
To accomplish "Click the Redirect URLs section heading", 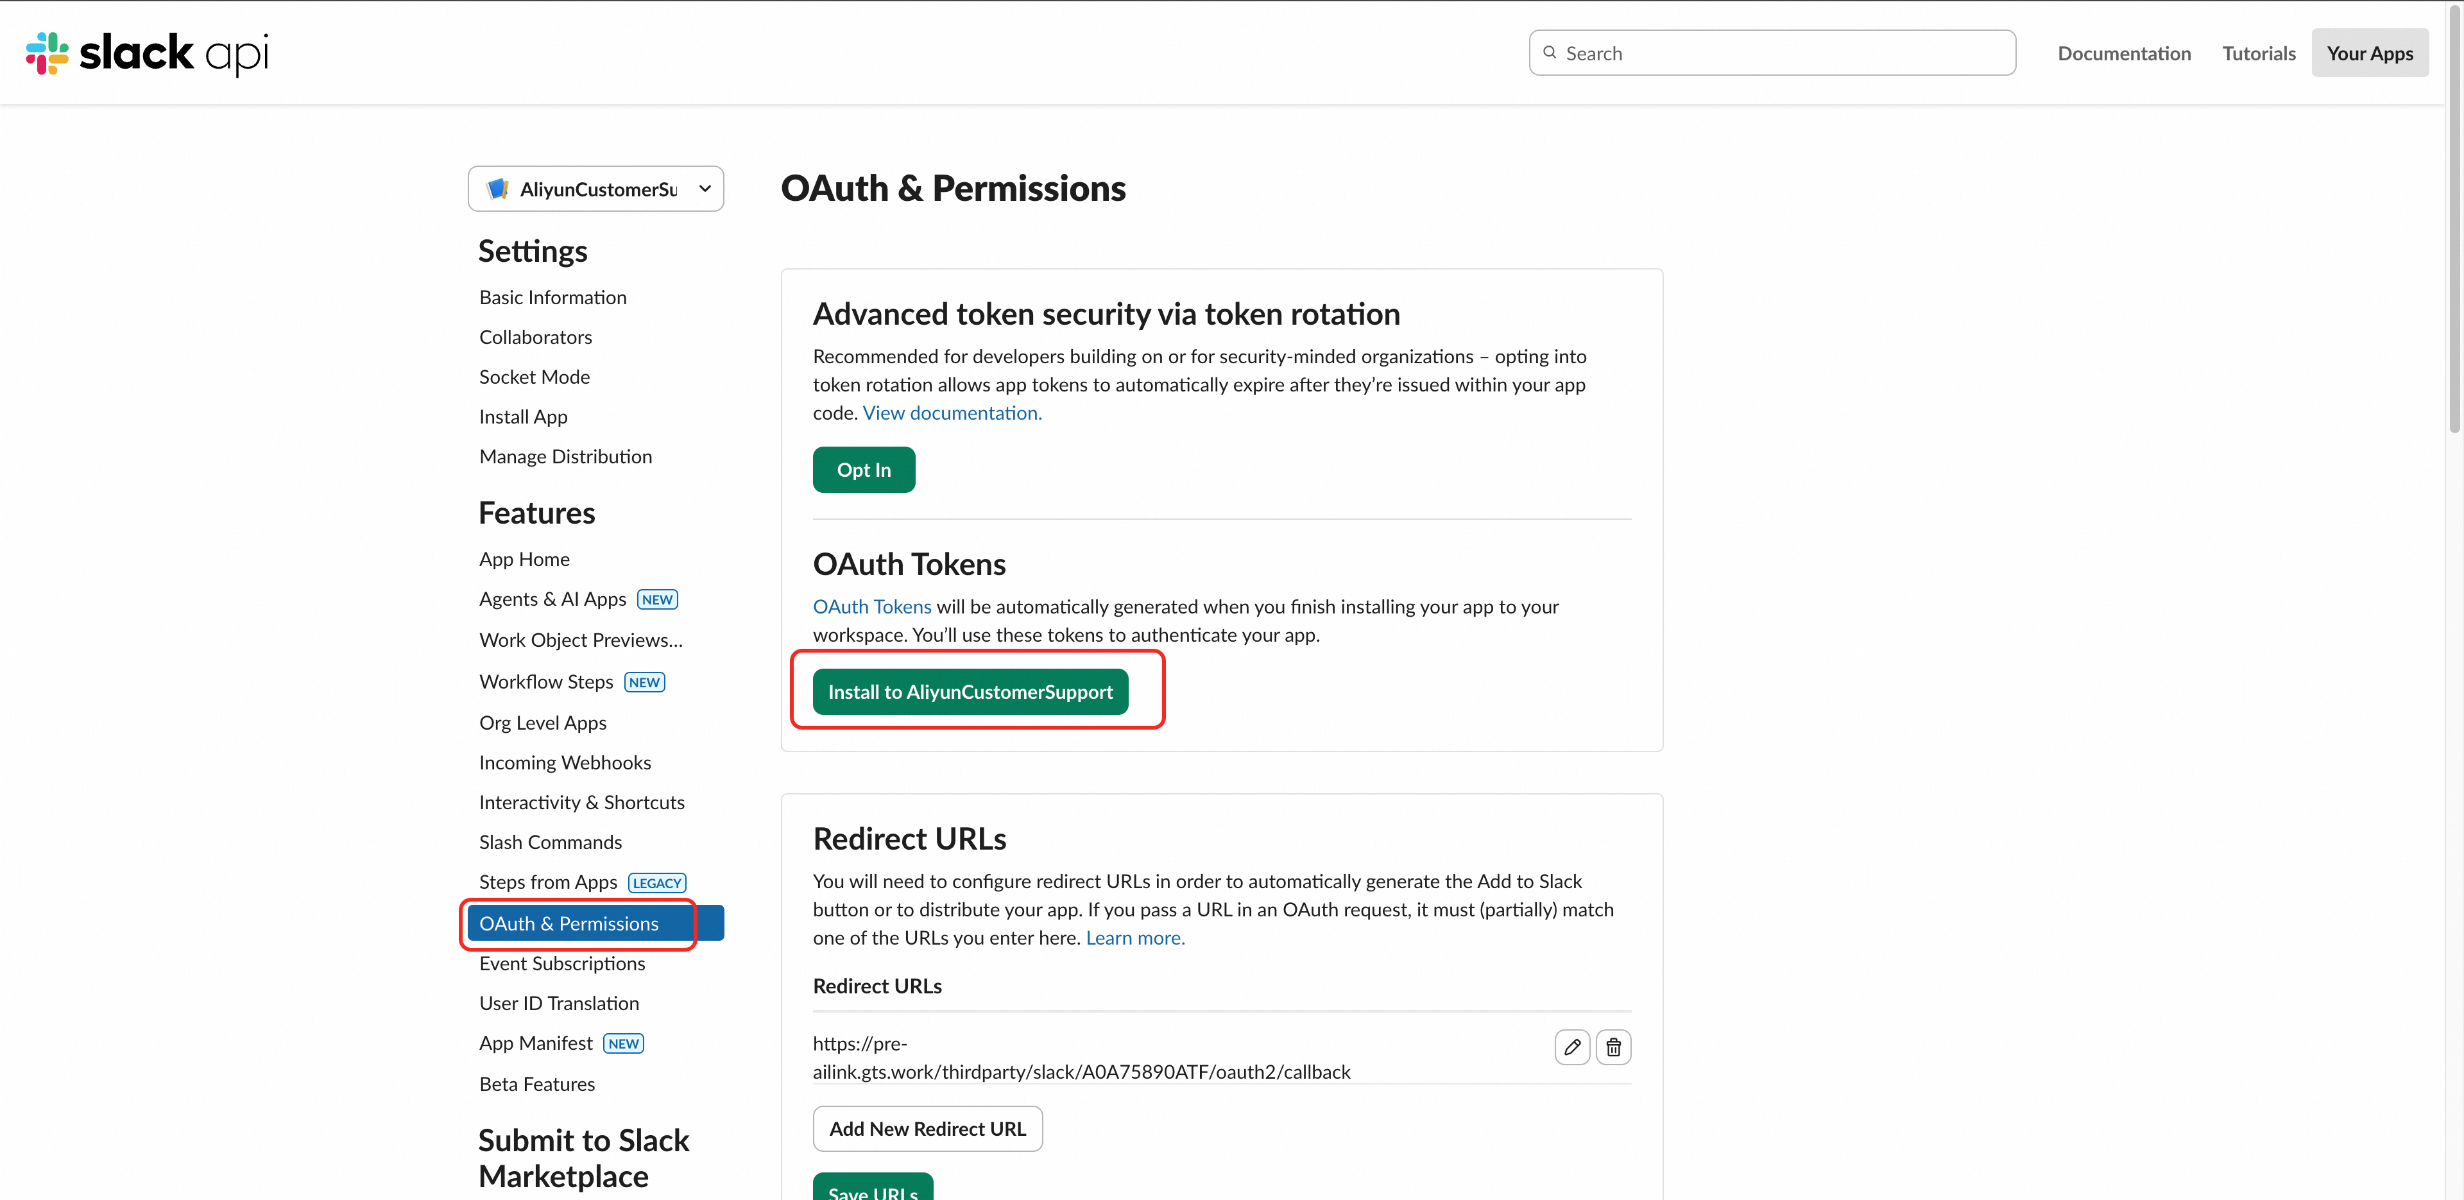I will (x=909, y=839).
